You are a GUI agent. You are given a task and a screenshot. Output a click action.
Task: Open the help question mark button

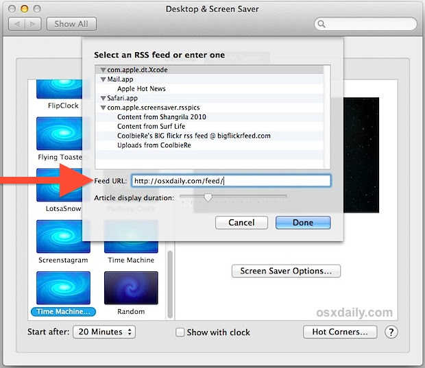[391, 332]
